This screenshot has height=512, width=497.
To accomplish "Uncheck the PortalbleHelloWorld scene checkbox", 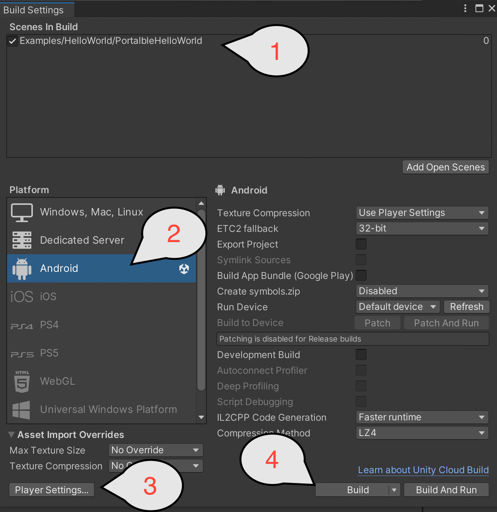I will [x=13, y=41].
